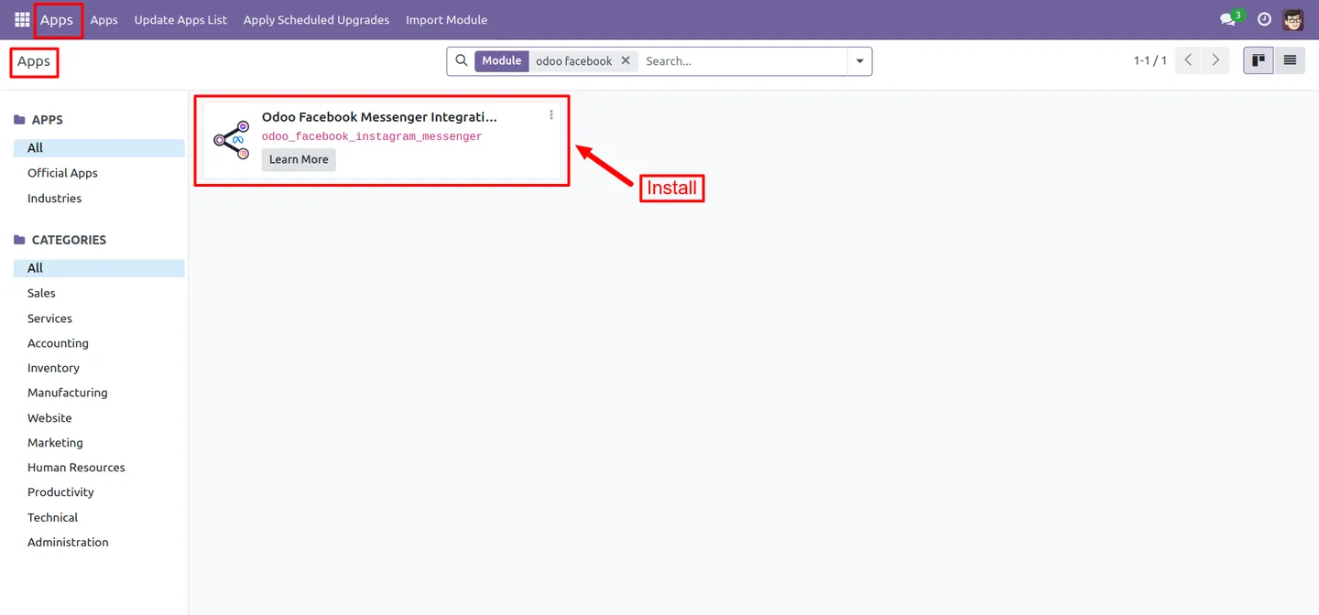Focus the Search input field
This screenshot has width=1319, height=615.
coord(743,61)
